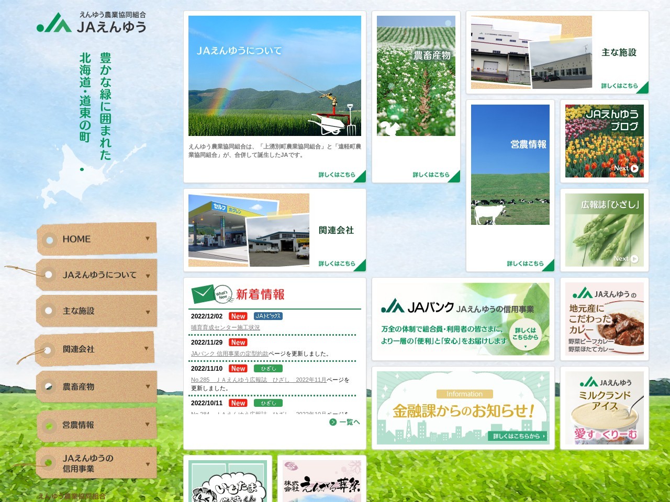Open the JAバンク 信用事業の定型約款 link
Viewport: 670px width, 502px height.
click(230, 353)
